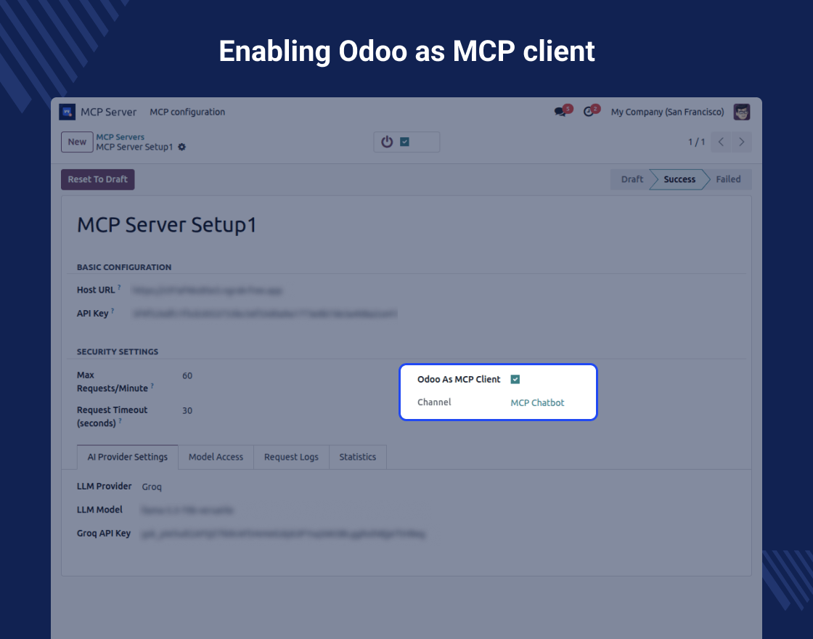Switch to Model Access tab
The image size is (813, 639).
point(216,457)
